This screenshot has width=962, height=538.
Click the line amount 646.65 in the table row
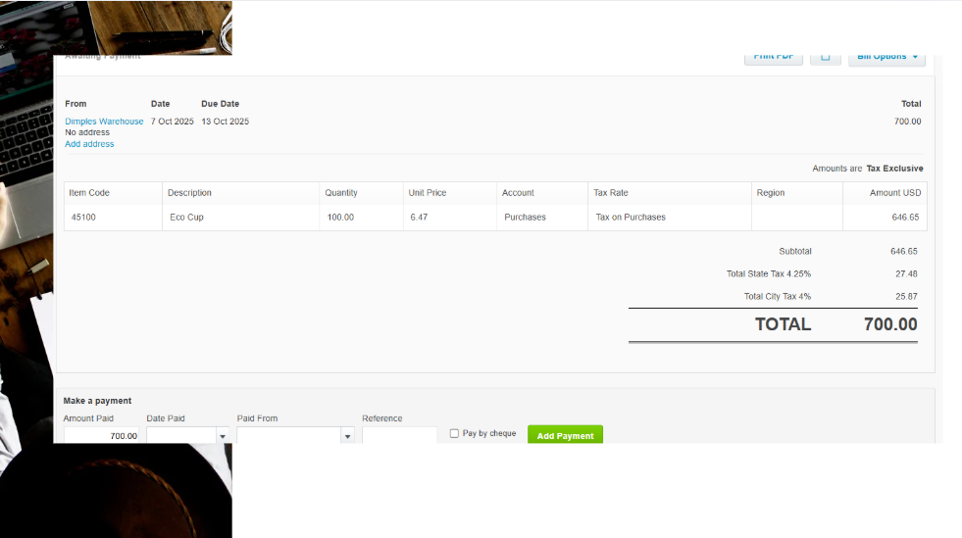[x=905, y=217]
